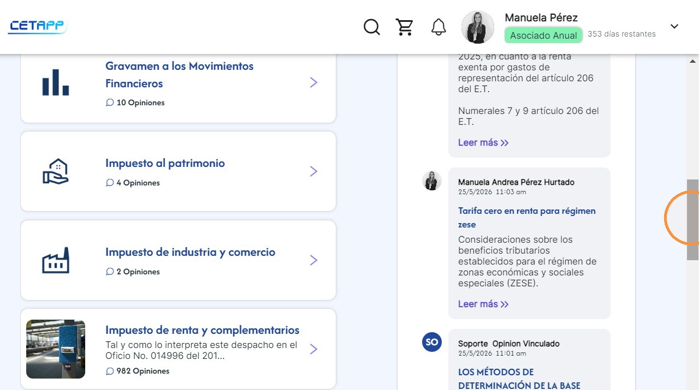Open the search magnifier icon
The image size is (699, 390).
372,27
